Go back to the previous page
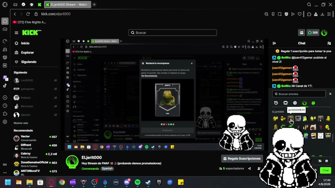 pyautogui.click(x=15, y=14)
